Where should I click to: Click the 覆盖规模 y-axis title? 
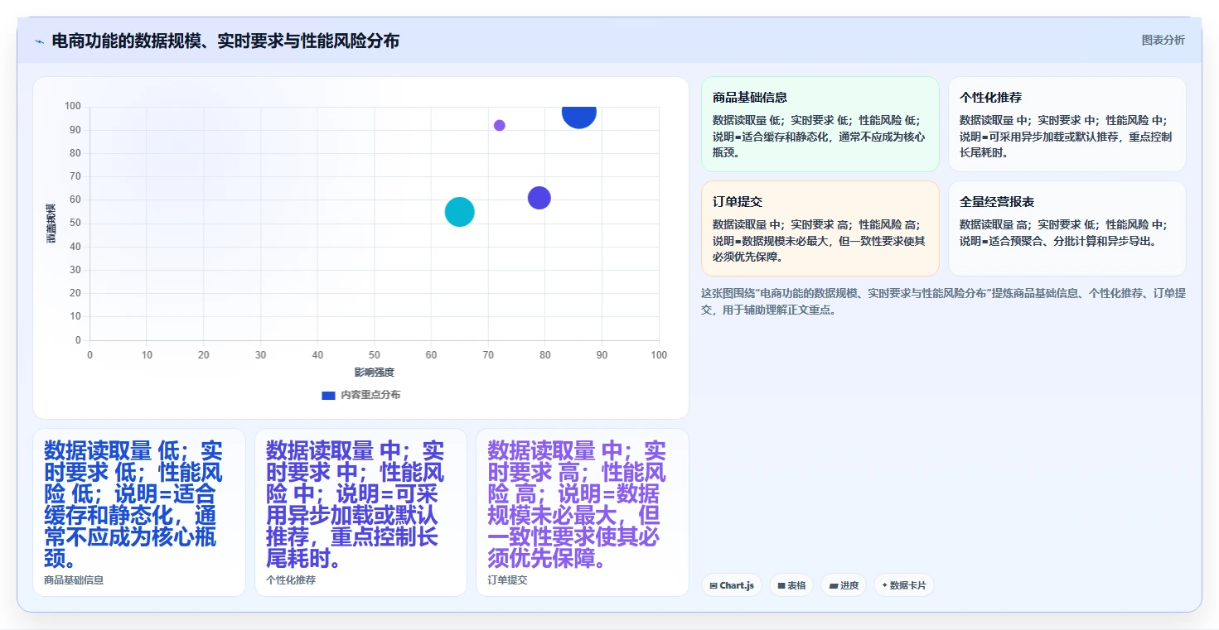coord(51,223)
